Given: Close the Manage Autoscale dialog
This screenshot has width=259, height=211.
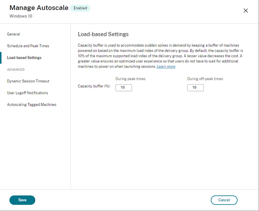Looking at the screenshot, I should [245, 10].
